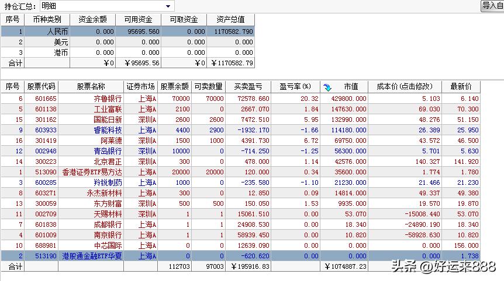Click the 股票余额 column header

click(x=175, y=86)
